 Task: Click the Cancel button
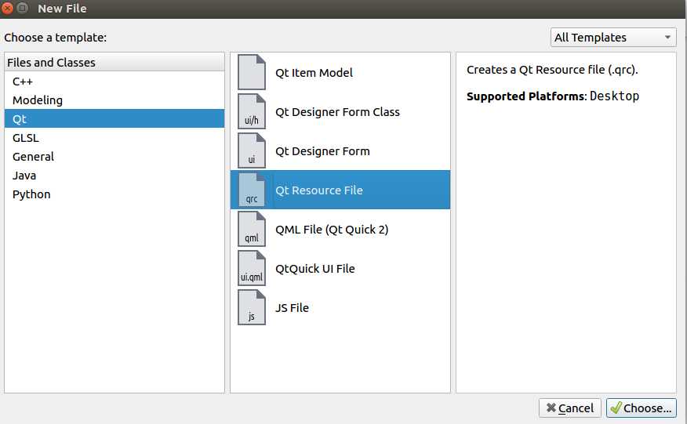pos(569,408)
